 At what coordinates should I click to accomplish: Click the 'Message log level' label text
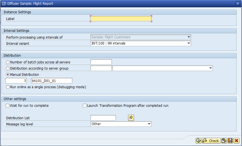[20, 124]
